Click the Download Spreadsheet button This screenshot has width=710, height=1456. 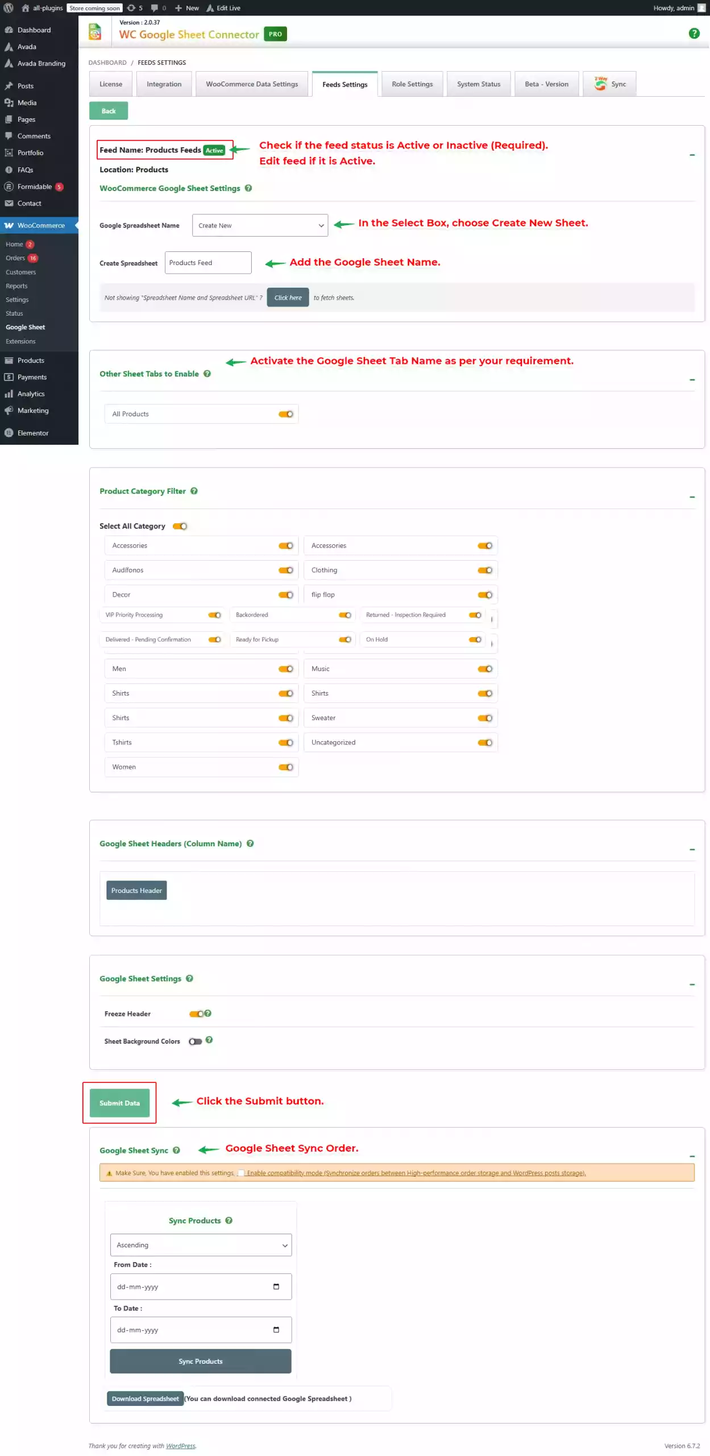point(145,1399)
